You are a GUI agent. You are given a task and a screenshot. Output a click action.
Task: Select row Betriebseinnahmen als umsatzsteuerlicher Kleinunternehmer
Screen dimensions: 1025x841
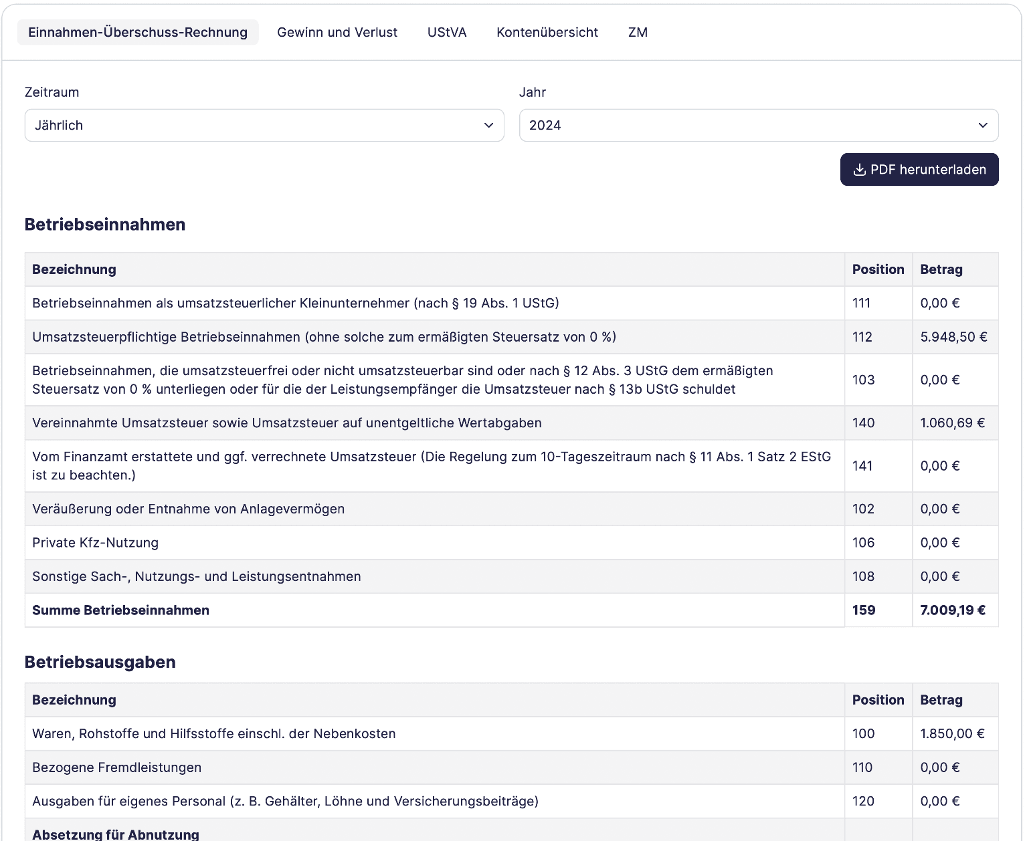tap(512, 303)
